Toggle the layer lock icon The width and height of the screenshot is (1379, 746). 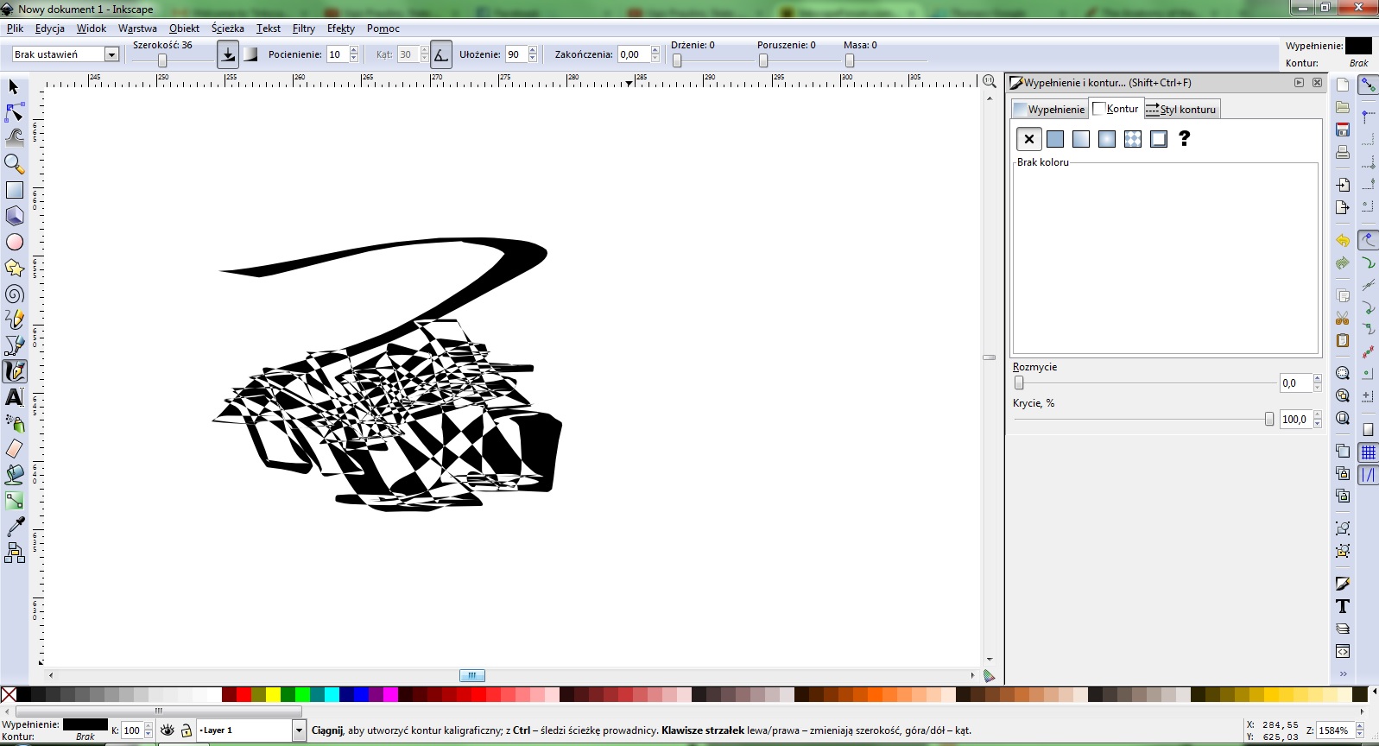coord(186,730)
